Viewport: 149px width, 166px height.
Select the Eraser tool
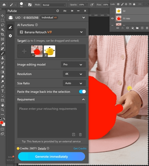point(2,67)
